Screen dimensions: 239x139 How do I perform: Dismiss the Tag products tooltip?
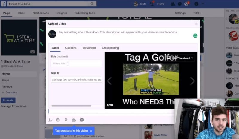[x=91, y=131]
